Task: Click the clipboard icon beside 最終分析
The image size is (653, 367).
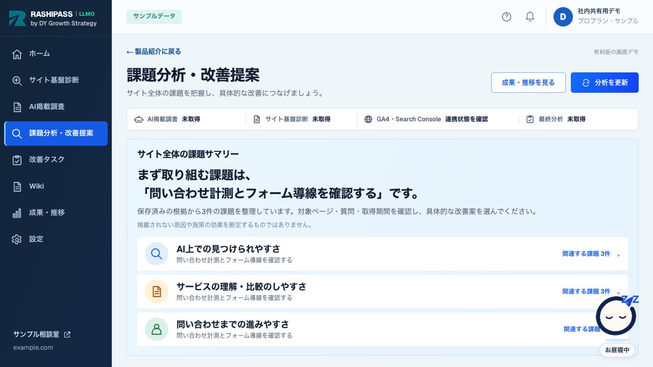Action: [x=530, y=119]
